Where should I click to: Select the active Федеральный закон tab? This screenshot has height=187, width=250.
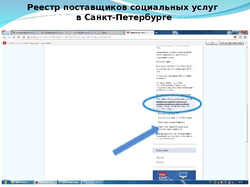click(x=140, y=33)
